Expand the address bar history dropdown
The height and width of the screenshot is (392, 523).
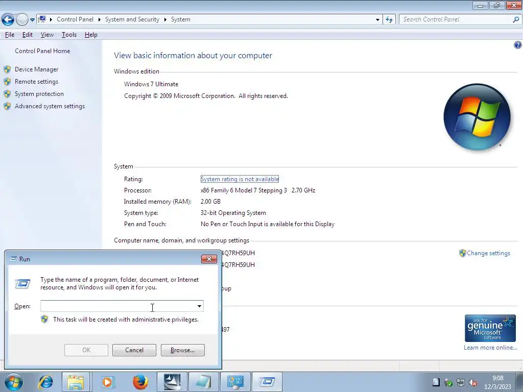(377, 19)
